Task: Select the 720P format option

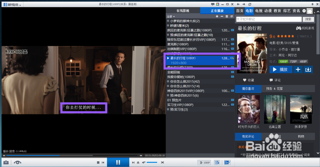Action: click(293, 62)
